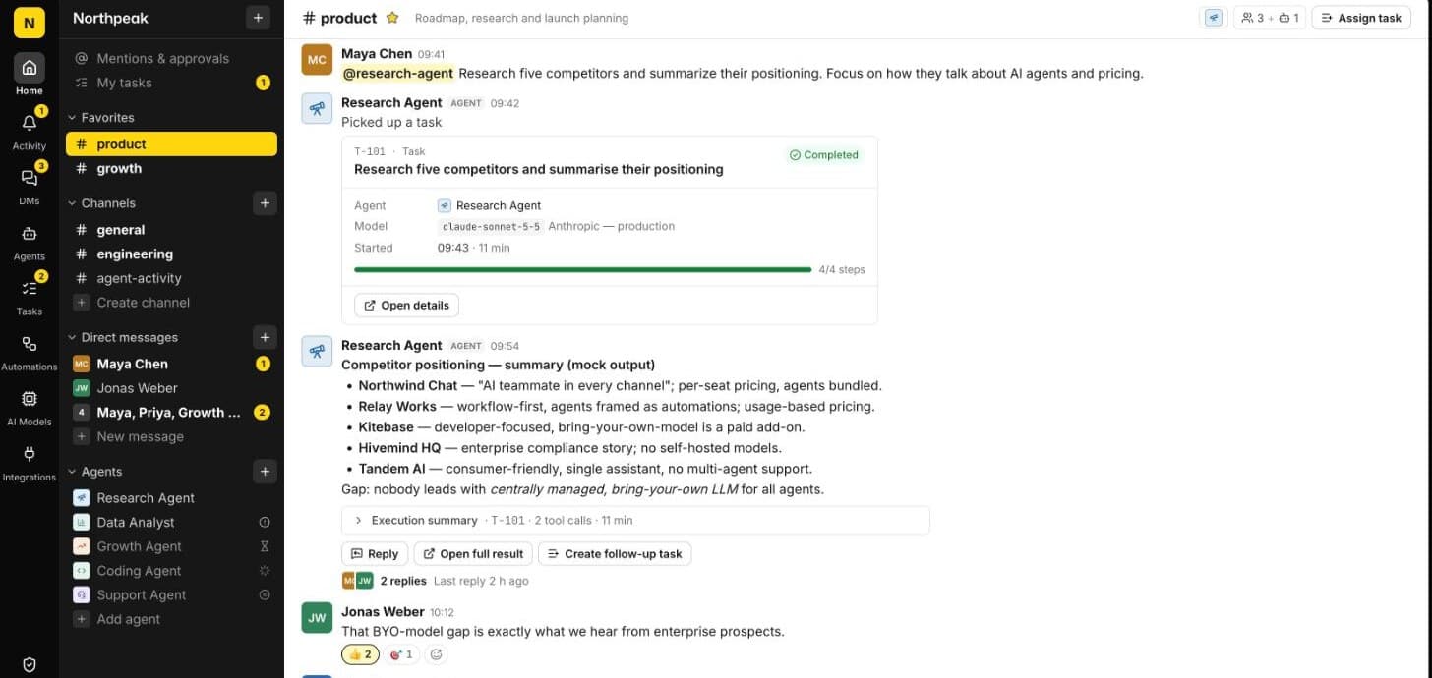Click the green task progress bar
Viewport: 1432px width, 678px height.
coord(582,269)
